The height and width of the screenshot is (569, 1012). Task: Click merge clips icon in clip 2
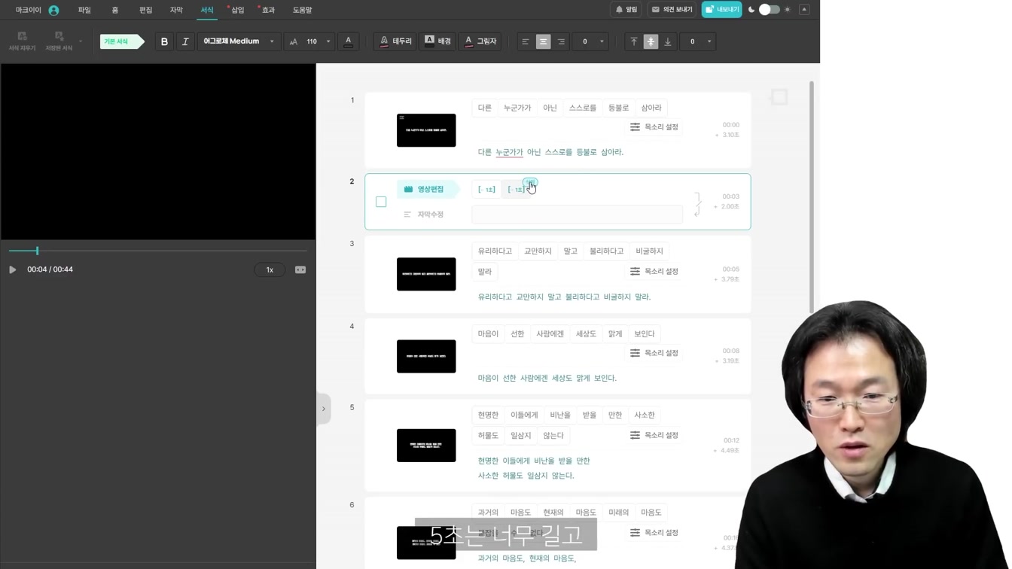tap(698, 203)
